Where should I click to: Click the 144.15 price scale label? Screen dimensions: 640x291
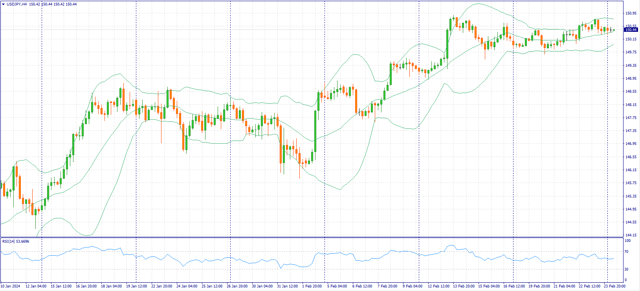pos(631,235)
